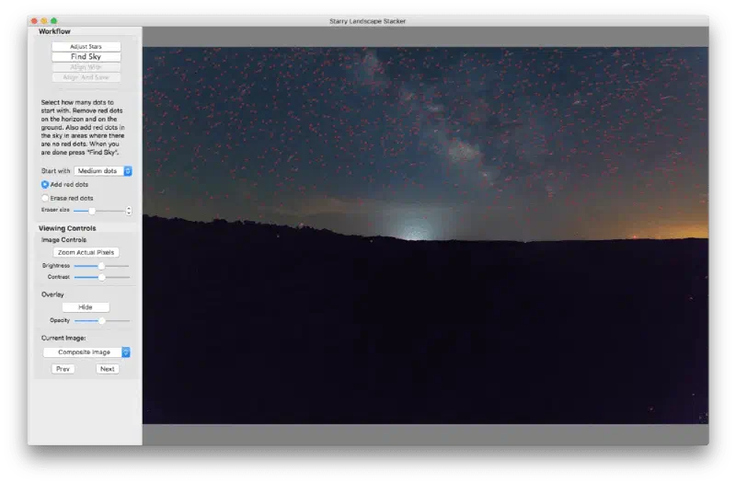Go to next image with Next
Viewport: 736px width, 484px height.
(x=107, y=369)
